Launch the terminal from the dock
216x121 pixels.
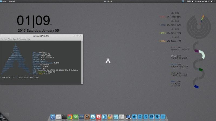[x=64, y=117]
